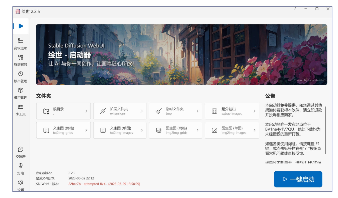
Task: Click extensions subtitle under 扩展文件夹
Action: click(x=118, y=113)
